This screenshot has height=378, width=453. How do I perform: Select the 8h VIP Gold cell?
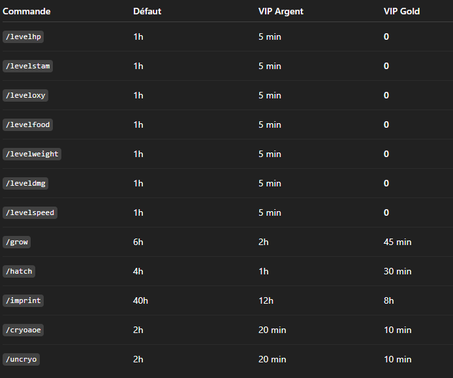(x=389, y=300)
